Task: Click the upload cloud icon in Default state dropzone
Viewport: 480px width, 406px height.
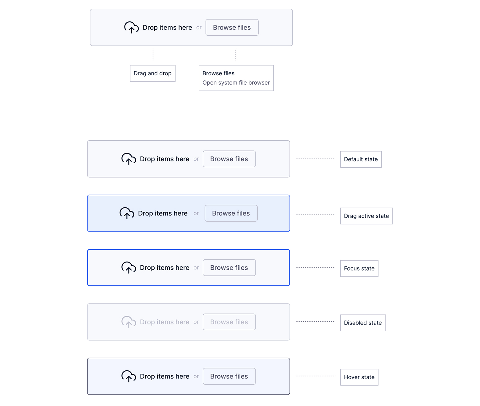Action: click(129, 159)
